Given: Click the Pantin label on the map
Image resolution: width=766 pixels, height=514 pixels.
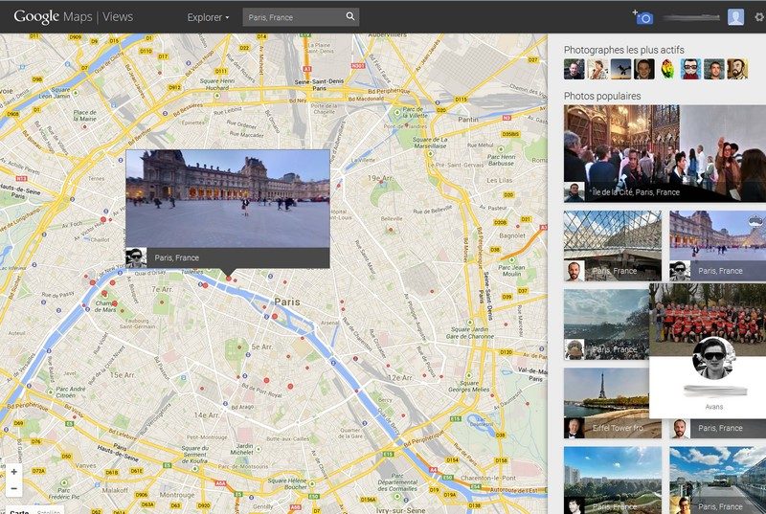Looking at the screenshot, I should click(x=468, y=119).
